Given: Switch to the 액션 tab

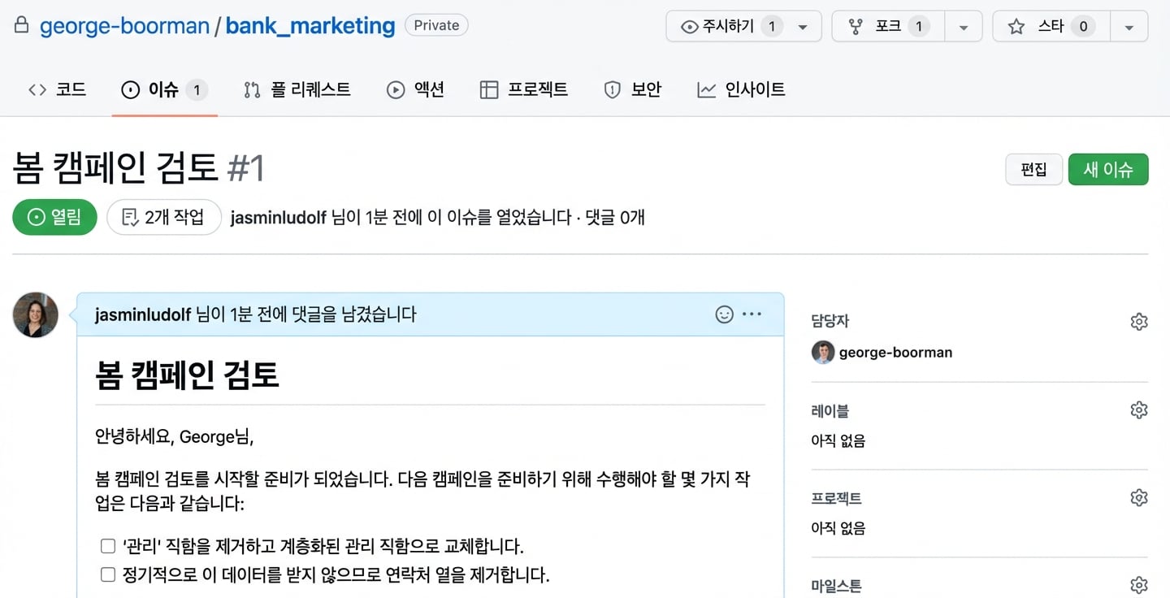Looking at the screenshot, I should [x=415, y=89].
